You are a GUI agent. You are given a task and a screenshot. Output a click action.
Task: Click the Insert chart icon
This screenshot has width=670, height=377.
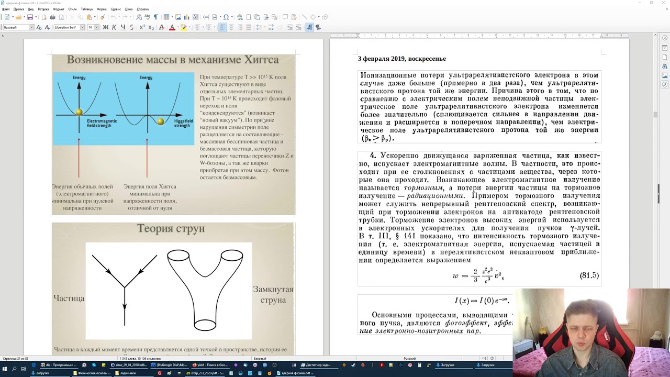[186, 17]
